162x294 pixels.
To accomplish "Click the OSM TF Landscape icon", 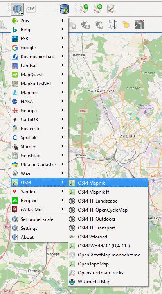I will click(x=72, y=201).
